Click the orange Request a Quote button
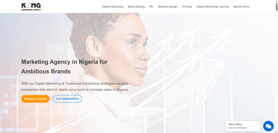This screenshot has height=133, width=278. click(x=36, y=99)
